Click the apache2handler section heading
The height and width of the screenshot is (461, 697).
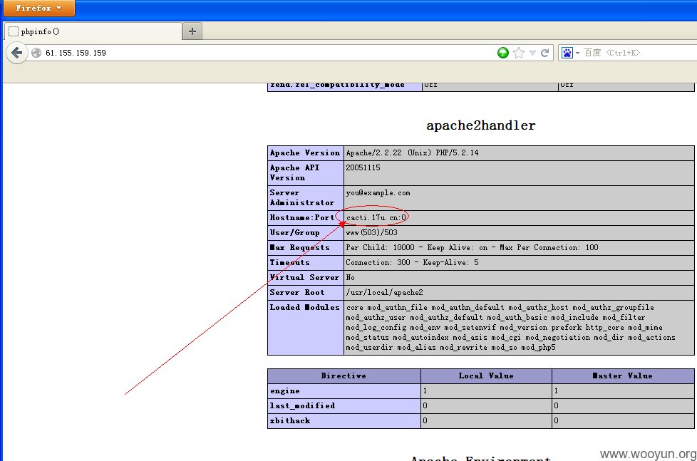click(x=480, y=125)
